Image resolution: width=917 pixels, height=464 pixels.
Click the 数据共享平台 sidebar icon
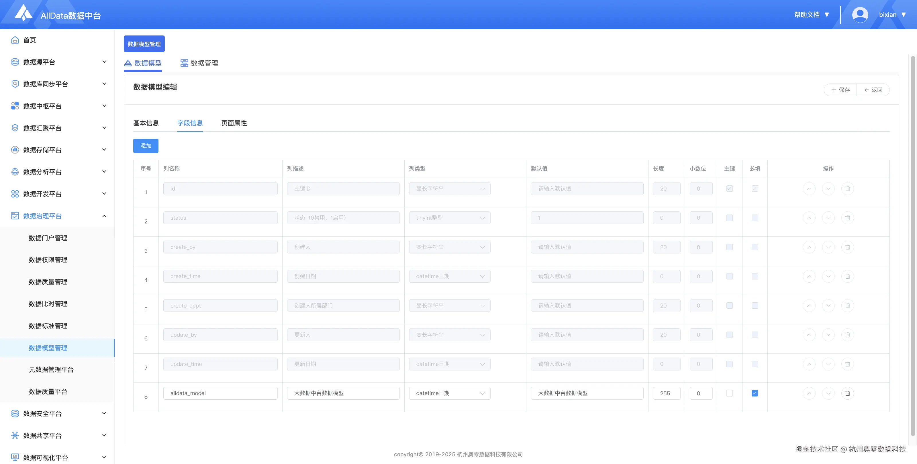pyautogui.click(x=15, y=436)
